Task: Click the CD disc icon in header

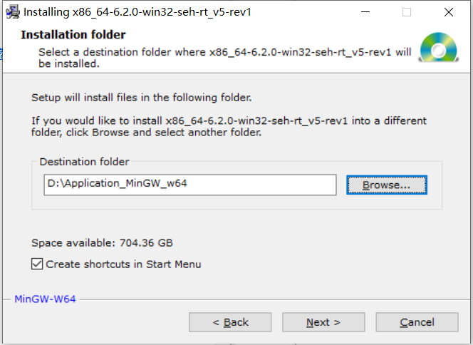Action: click(439, 47)
